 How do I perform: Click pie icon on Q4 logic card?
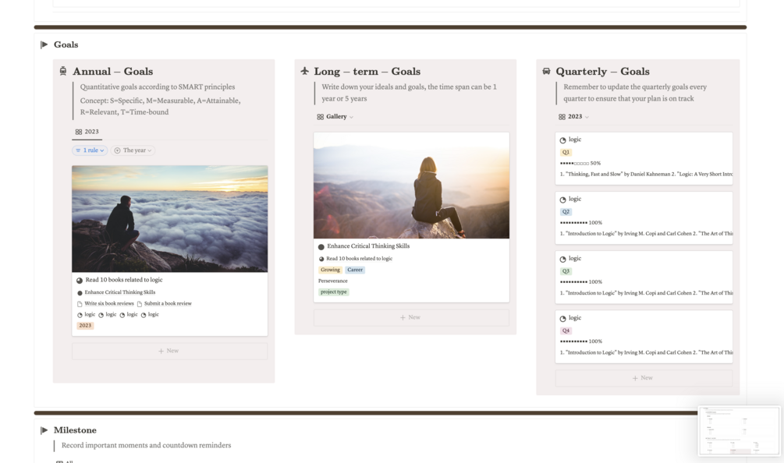point(563,319)
